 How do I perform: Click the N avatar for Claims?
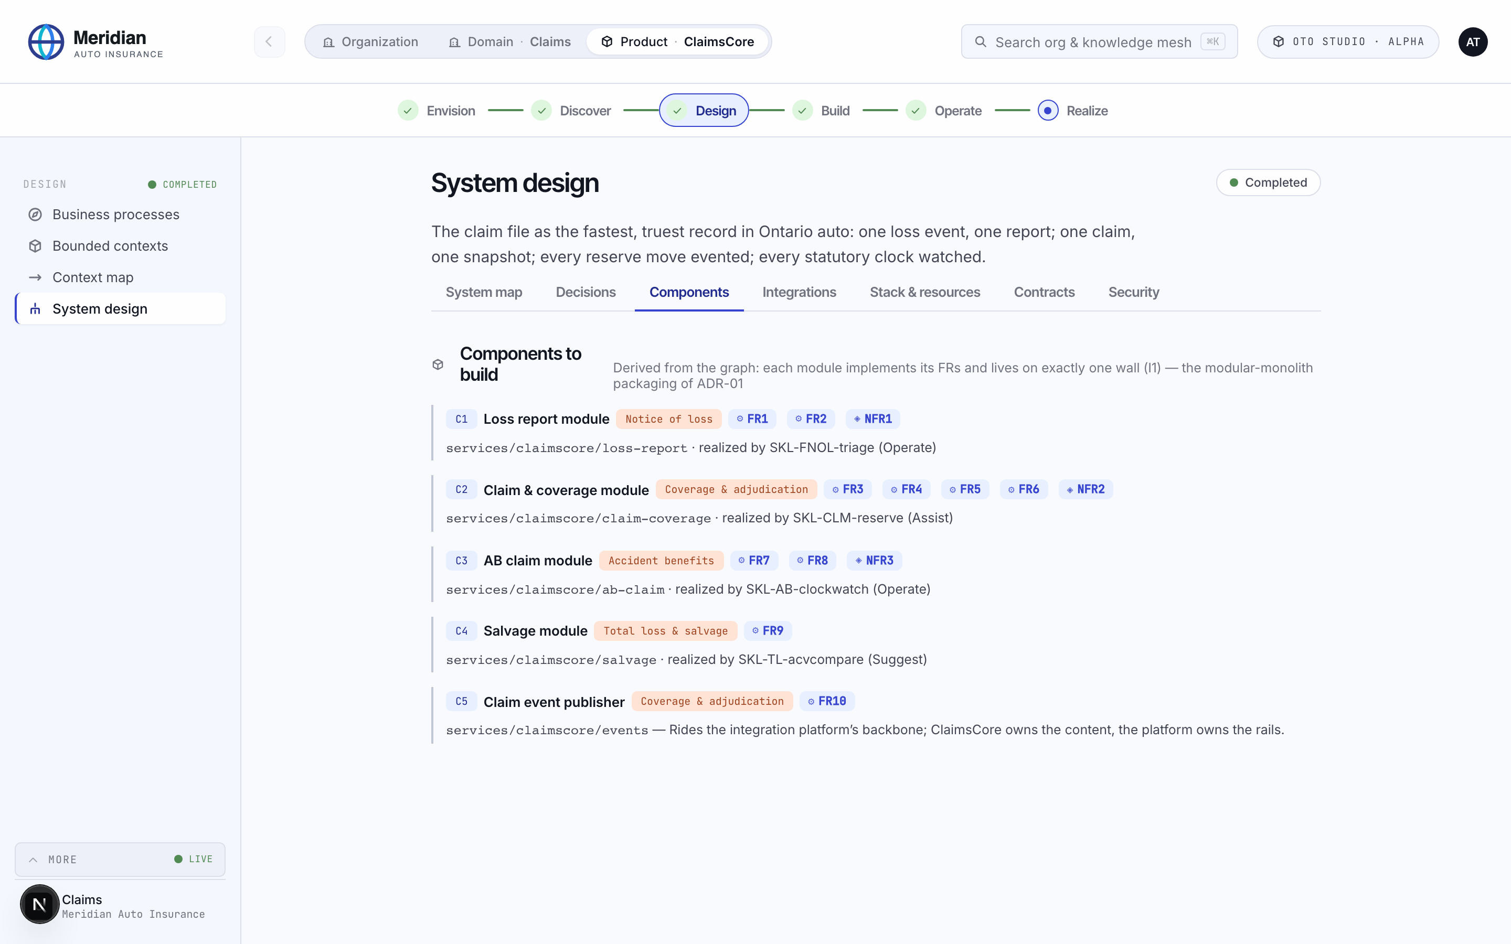39,904
